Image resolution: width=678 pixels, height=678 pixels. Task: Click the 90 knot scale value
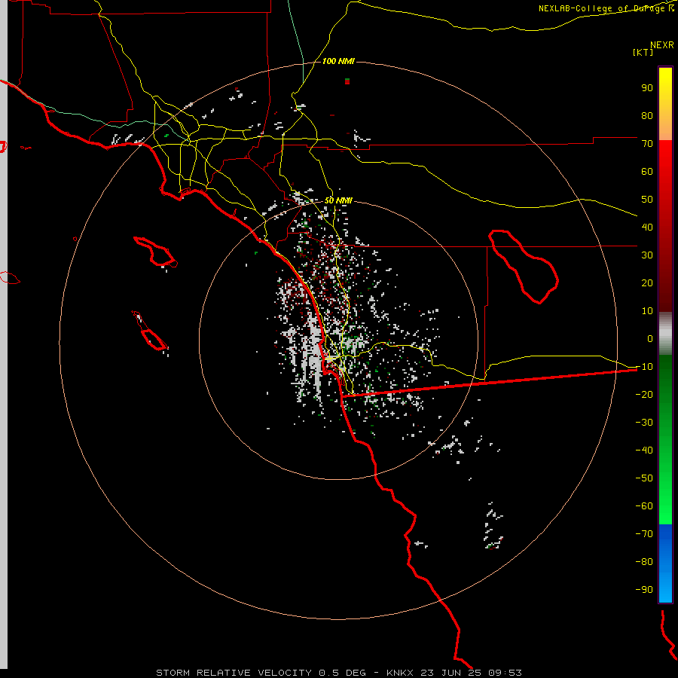tap(647, 88)
